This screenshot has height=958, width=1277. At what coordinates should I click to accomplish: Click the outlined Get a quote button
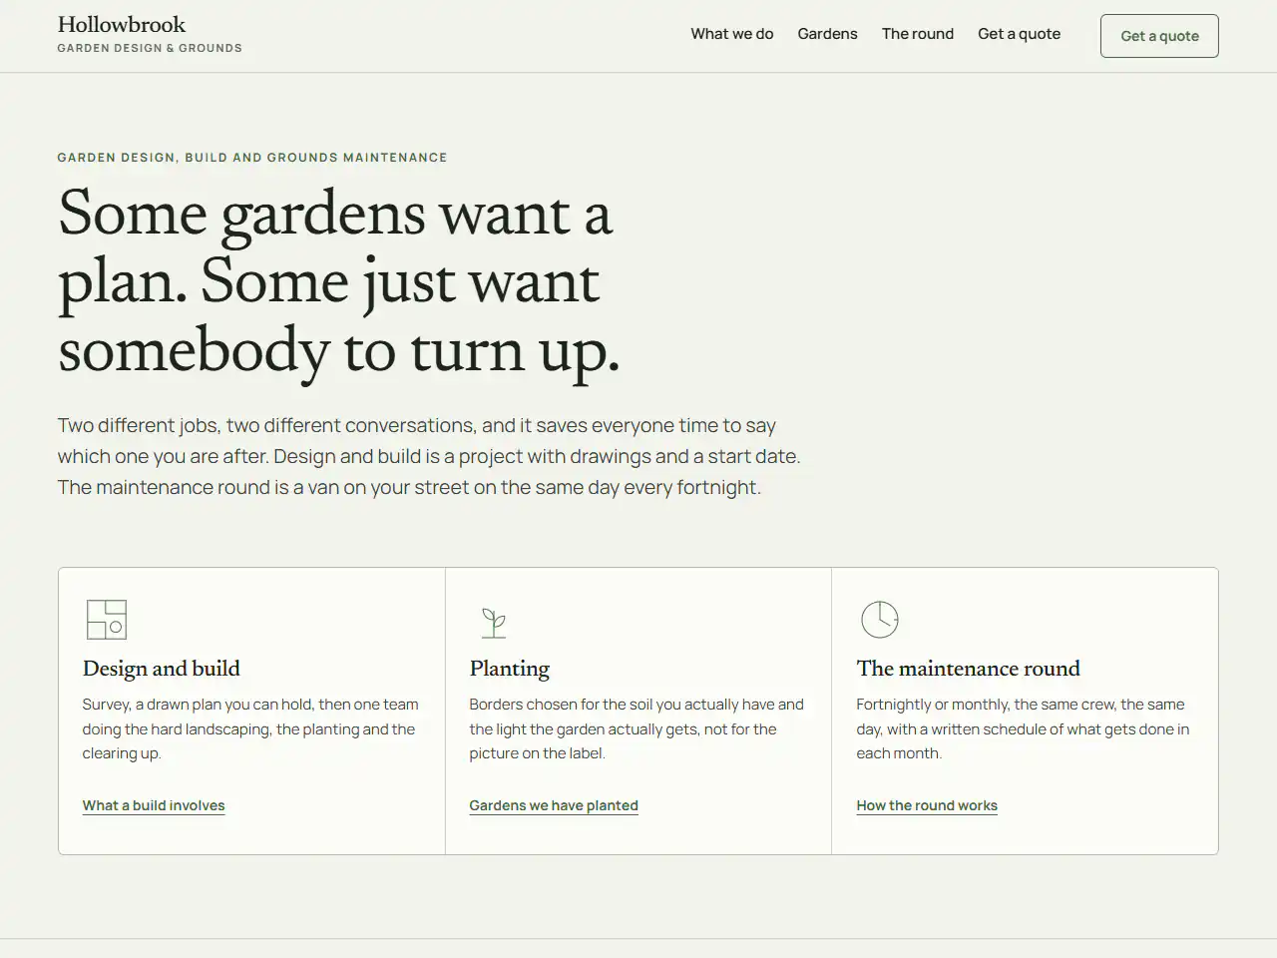(x=1159, y=36)
